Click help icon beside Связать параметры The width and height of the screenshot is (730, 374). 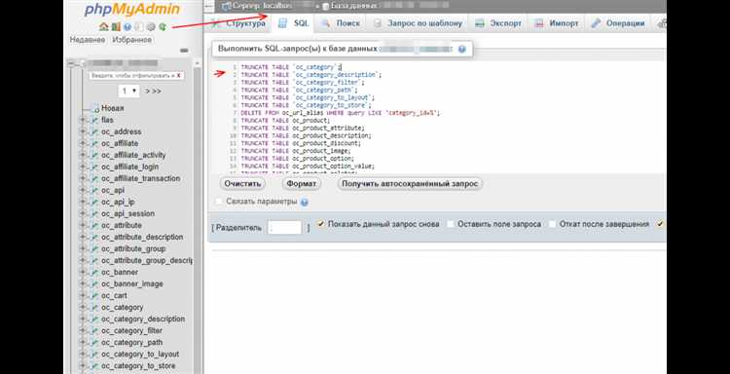[x=305, y=203]
